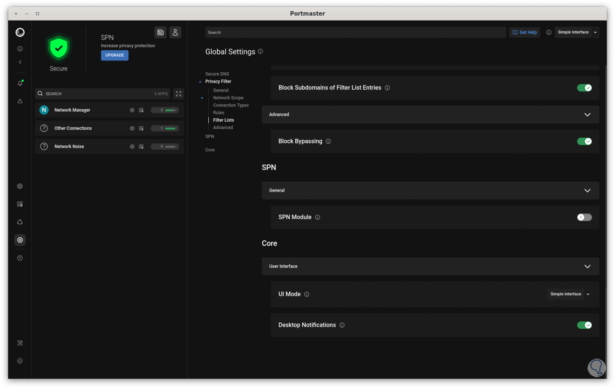This screenshot has height=388, width=615.
Task: Open the App Settings grid icon in the sidebar
Action: pyautogui.click(x=20, y=204)
